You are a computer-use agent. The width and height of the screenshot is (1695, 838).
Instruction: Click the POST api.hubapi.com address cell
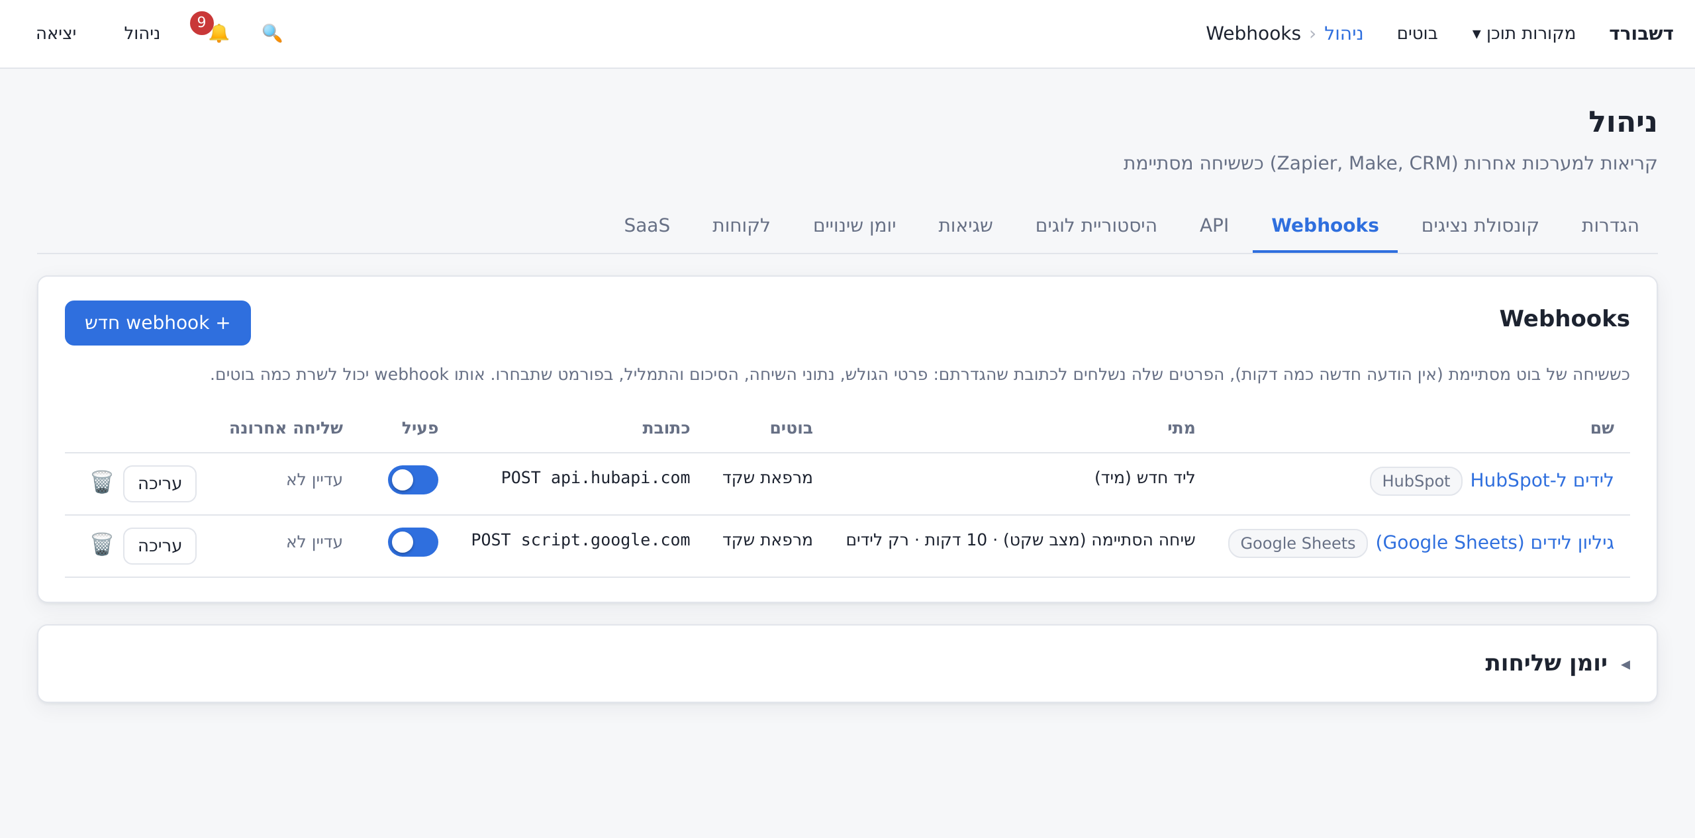[x=595, y=478]
